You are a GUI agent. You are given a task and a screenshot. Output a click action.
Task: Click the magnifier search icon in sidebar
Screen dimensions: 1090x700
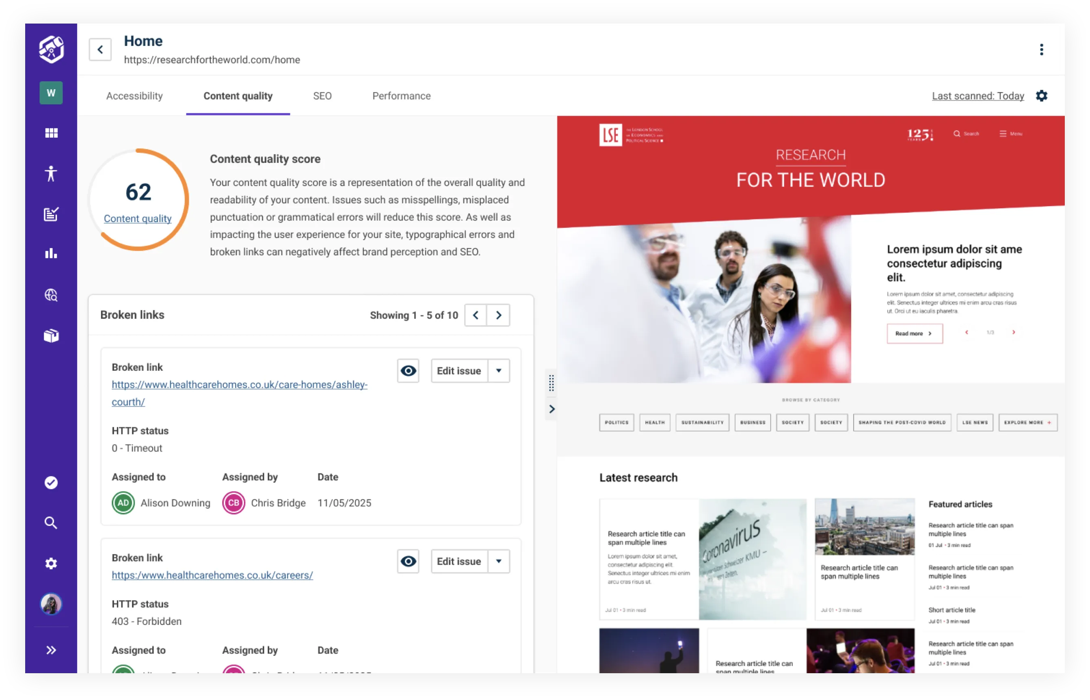coord(51,523)
